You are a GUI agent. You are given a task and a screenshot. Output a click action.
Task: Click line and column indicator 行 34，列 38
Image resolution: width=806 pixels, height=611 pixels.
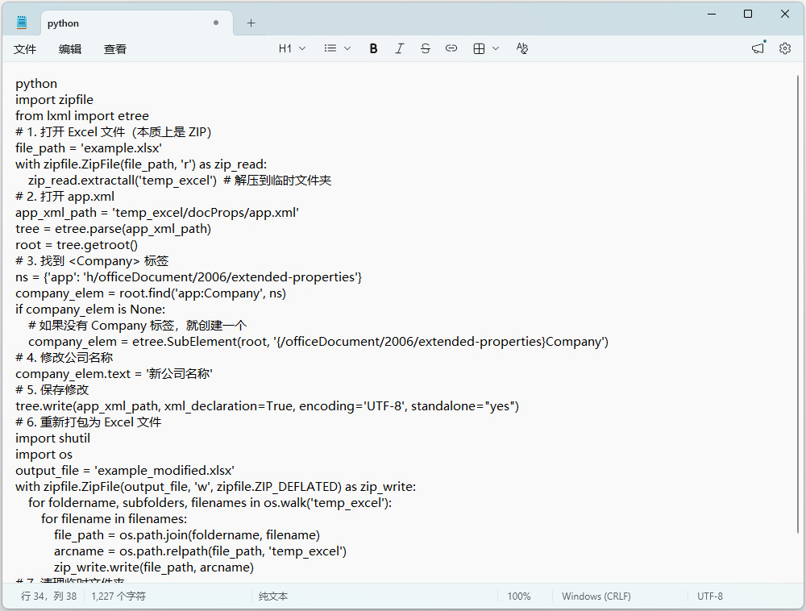pyautogui.click(x=48, y=596)
